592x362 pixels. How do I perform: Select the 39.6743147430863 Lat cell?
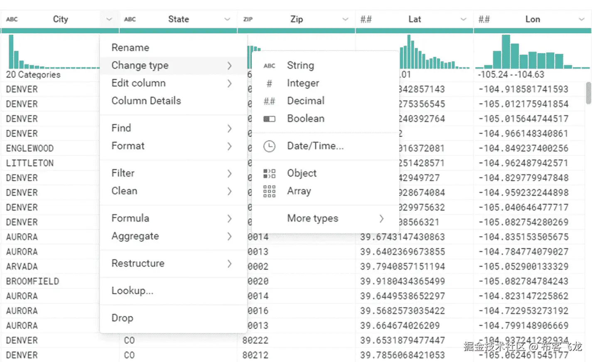pos(403,237)
